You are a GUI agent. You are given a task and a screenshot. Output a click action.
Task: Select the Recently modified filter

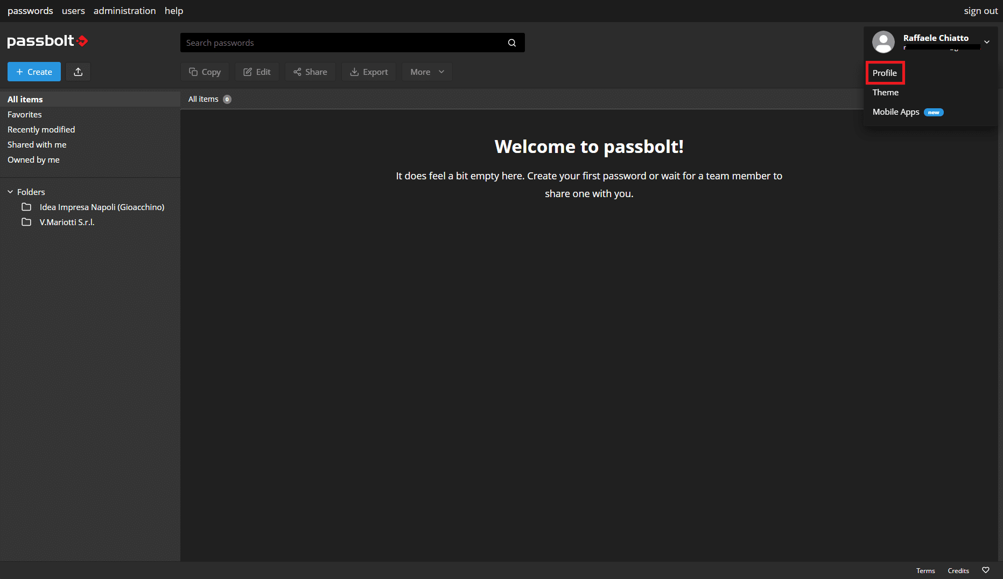tap(90, 129)
